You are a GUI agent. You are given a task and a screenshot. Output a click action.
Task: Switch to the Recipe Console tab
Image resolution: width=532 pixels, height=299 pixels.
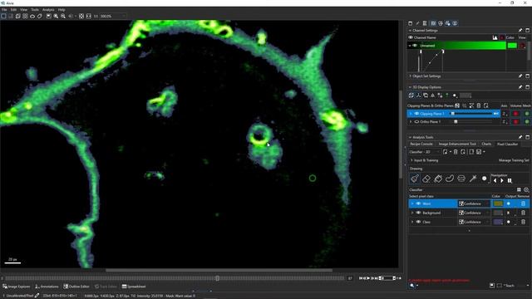[x=421, y=144]
